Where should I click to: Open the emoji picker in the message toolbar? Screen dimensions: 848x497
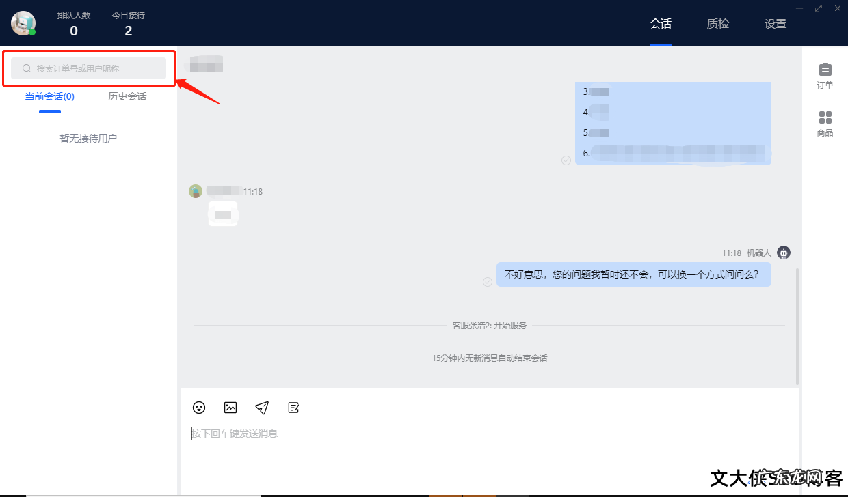(x=199, y=408)
